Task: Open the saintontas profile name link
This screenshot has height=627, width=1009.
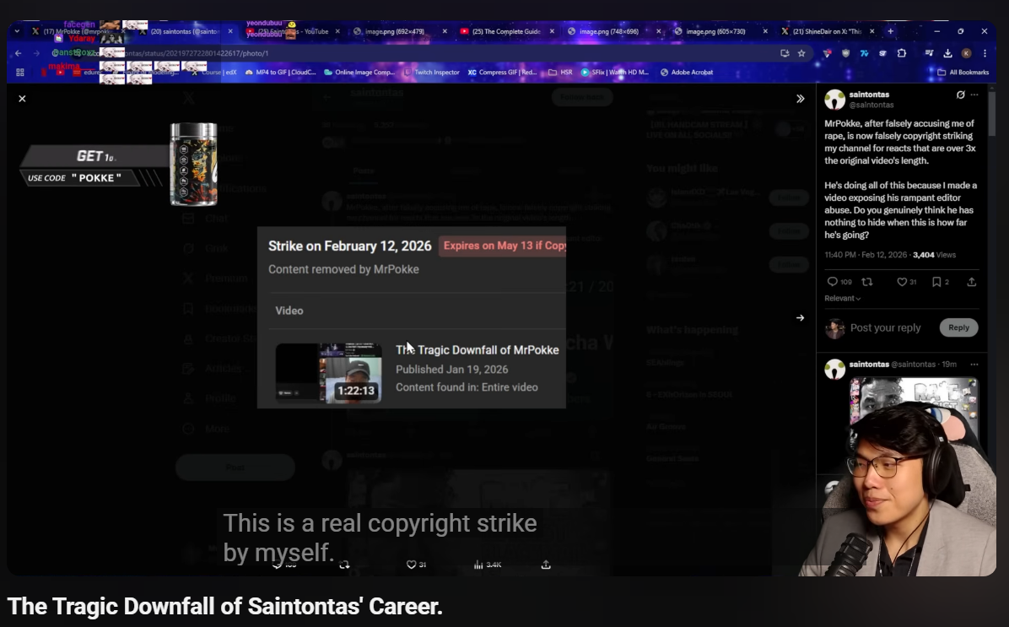Action: pos(869,95)
